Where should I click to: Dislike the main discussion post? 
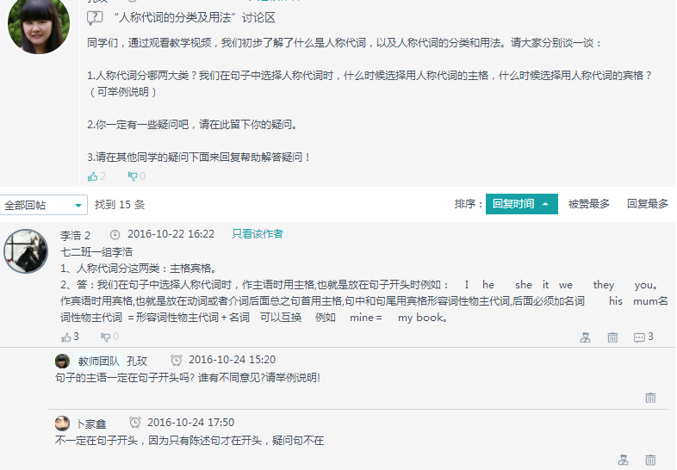(133, 176)
